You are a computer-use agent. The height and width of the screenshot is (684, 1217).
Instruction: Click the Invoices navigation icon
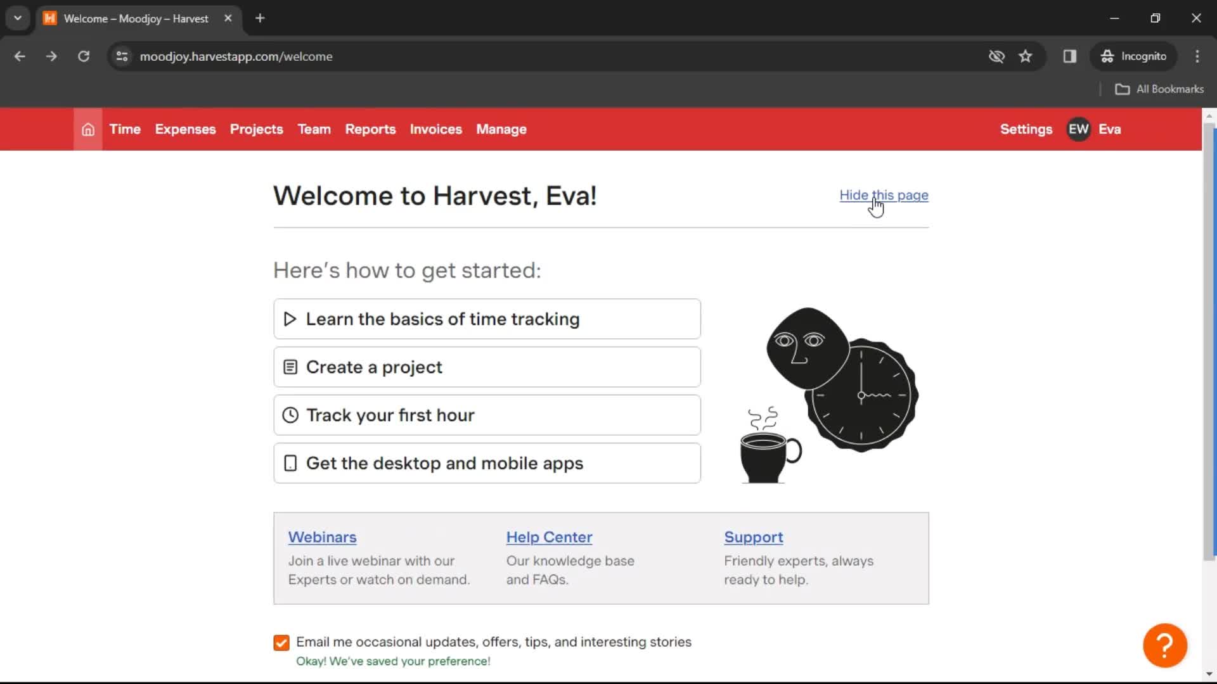pos(435,129)
